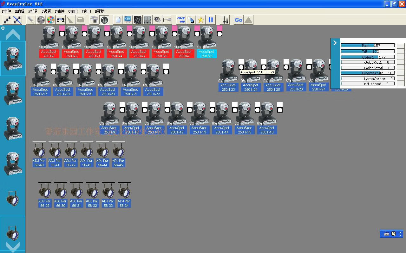Select the AccuSpot 250 II-8 fixture label

pos(207,54)
